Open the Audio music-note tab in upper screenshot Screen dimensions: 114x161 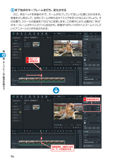pyautogui.click(x=21, y=33)
